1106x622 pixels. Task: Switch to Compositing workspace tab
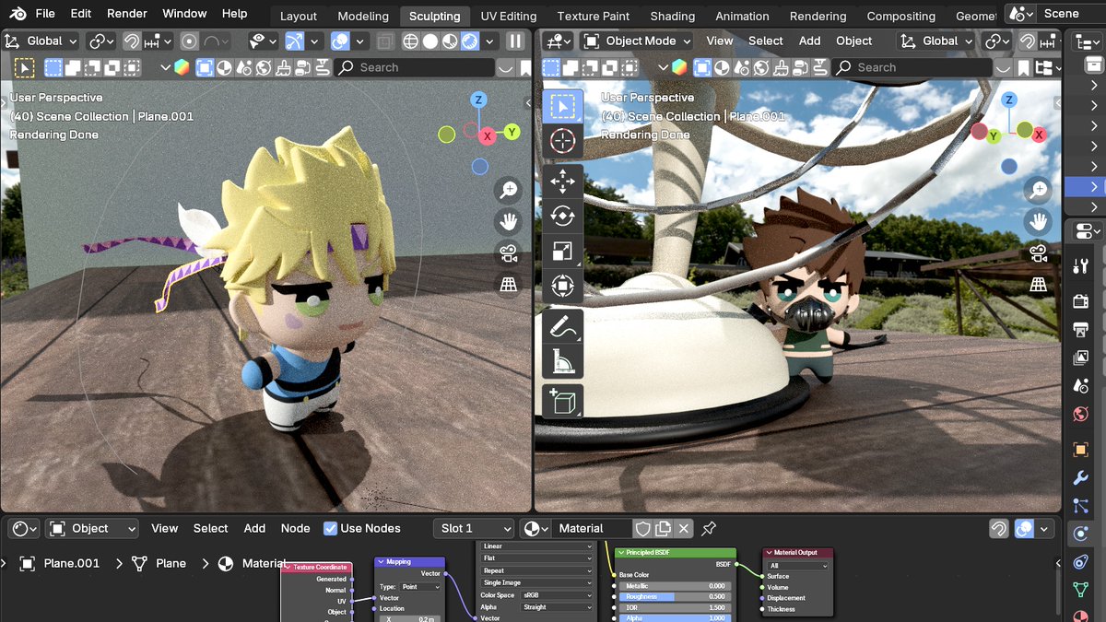pyautogui.click(x=901, y=16)
